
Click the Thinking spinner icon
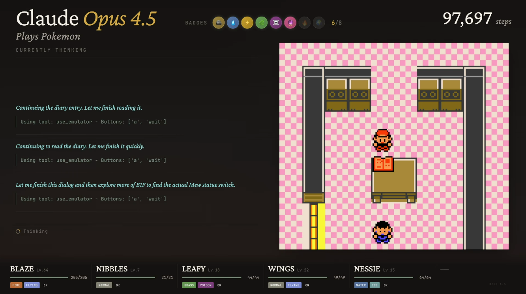click(x=18, y=231)
